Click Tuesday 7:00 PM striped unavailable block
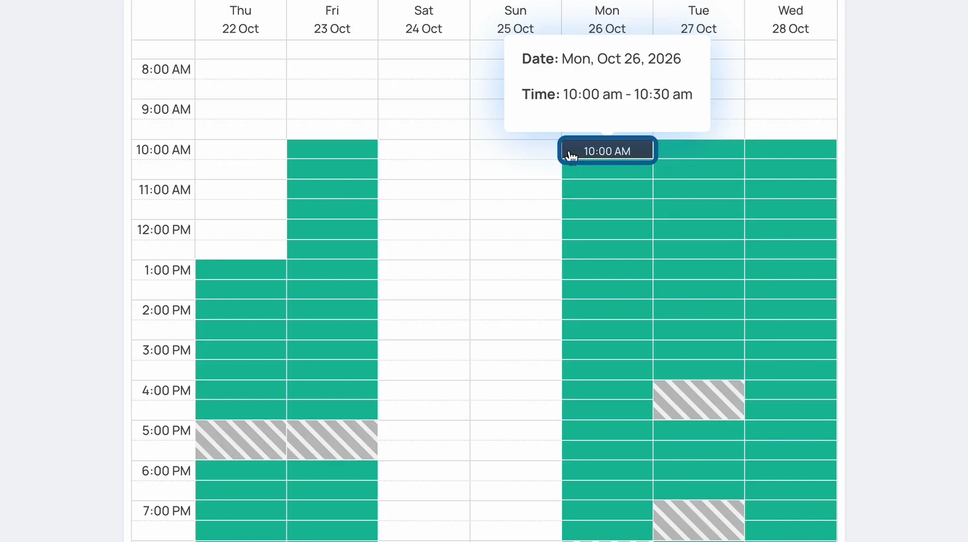This screenshot has height=542, width=968. (x=699, y=520)
